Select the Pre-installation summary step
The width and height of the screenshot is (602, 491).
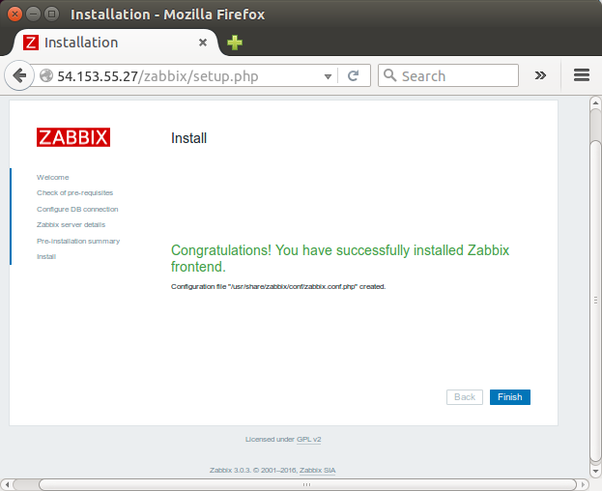click(78, 241)
